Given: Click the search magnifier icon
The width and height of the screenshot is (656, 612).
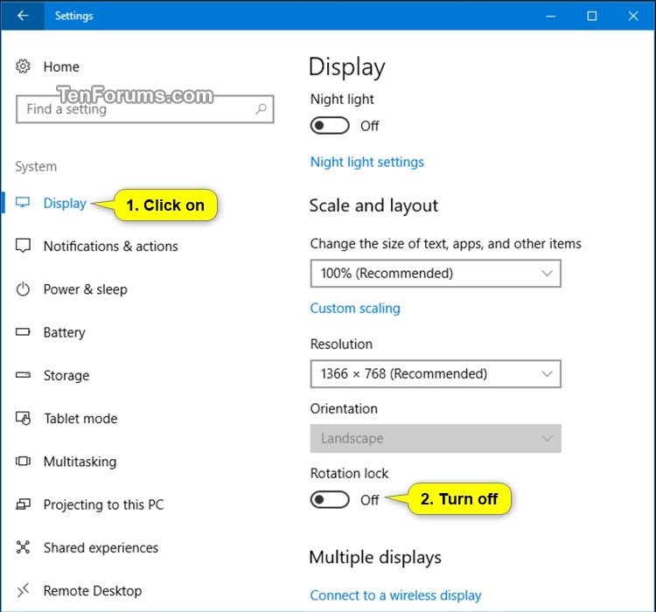Looking at the screenshot, I should [x=261, y=109].
